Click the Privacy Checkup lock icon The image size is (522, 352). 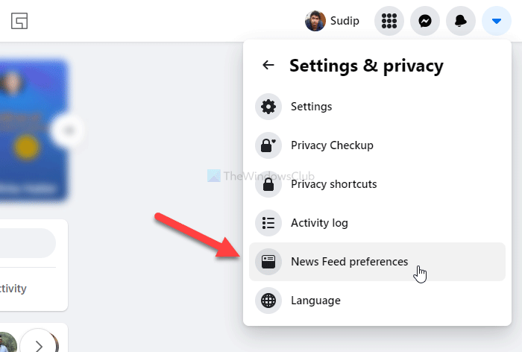[268, 145]
